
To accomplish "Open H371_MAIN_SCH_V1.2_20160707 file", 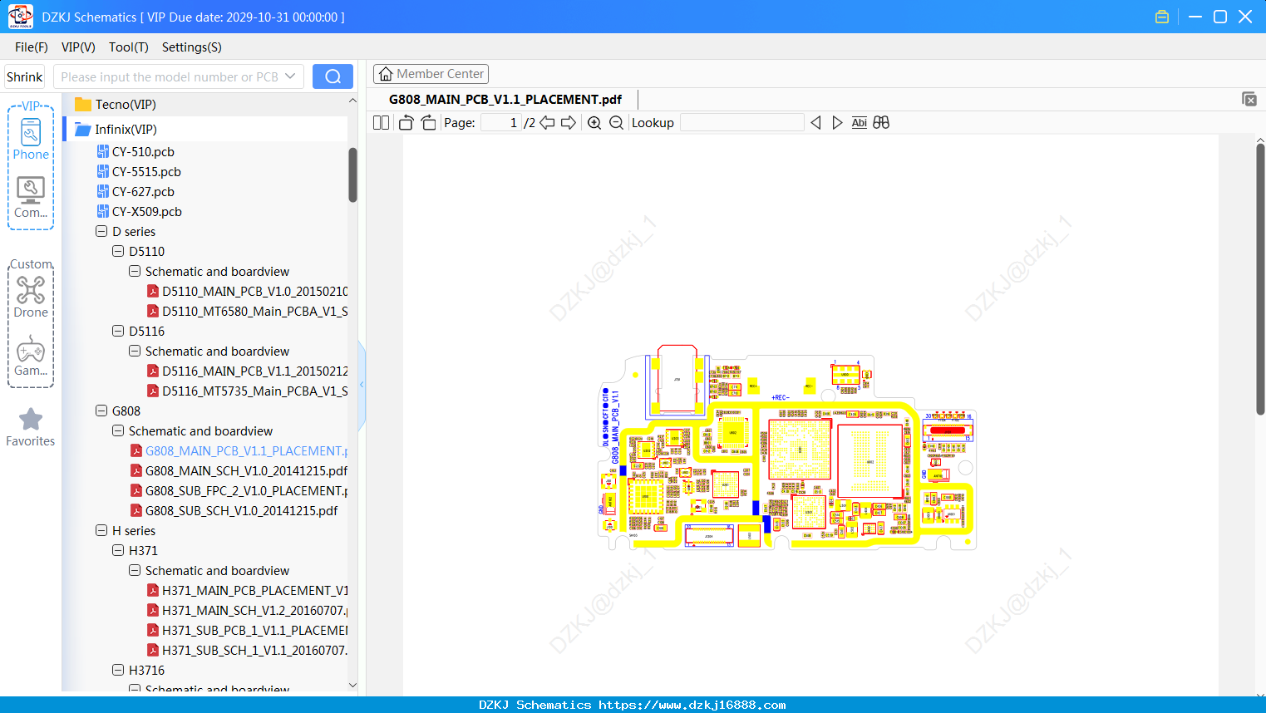I will [x=248, y=610].
